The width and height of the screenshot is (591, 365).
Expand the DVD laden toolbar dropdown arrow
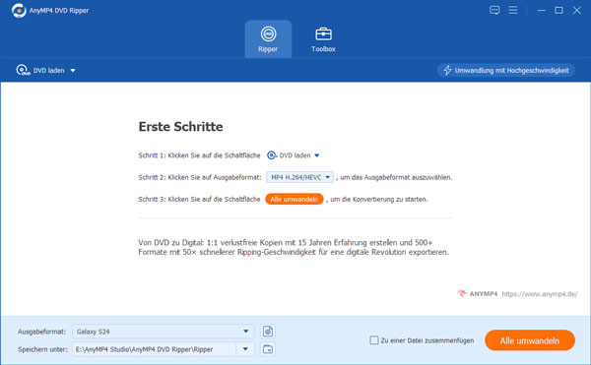pyautogui.click(x=73, y=71)
